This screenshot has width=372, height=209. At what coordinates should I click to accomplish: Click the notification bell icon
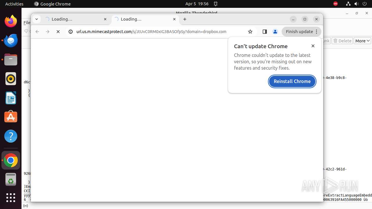tap(216, 4)
